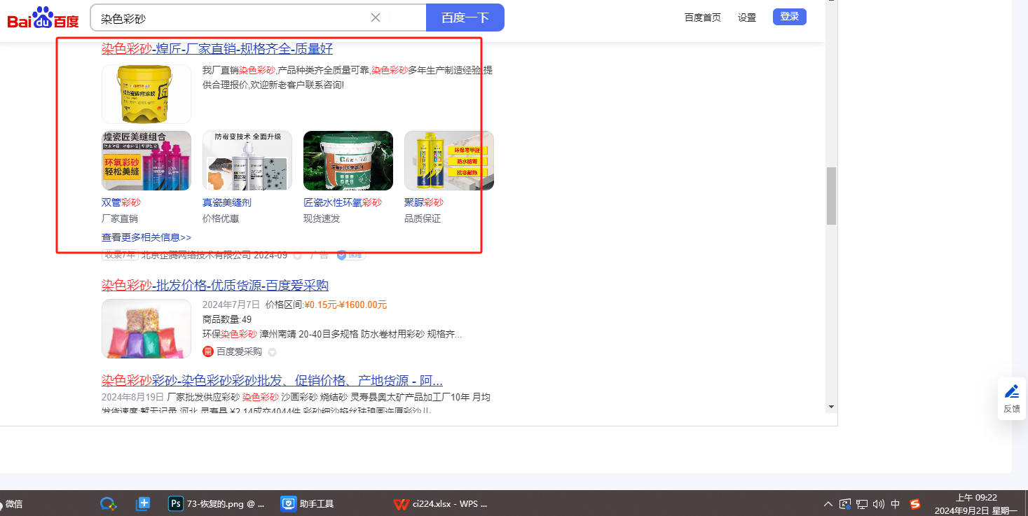This screenshot has width=1028, height=516.
Task: Clear the search box with the X icon
Action: pyautogui.click(x=376, y=18)
